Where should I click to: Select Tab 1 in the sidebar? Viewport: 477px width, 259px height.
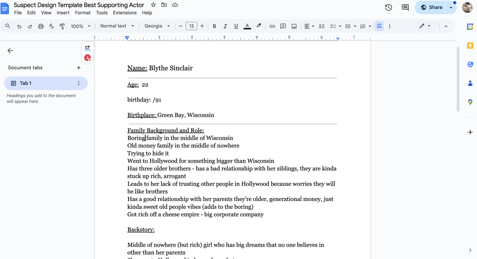click(46, 83)
